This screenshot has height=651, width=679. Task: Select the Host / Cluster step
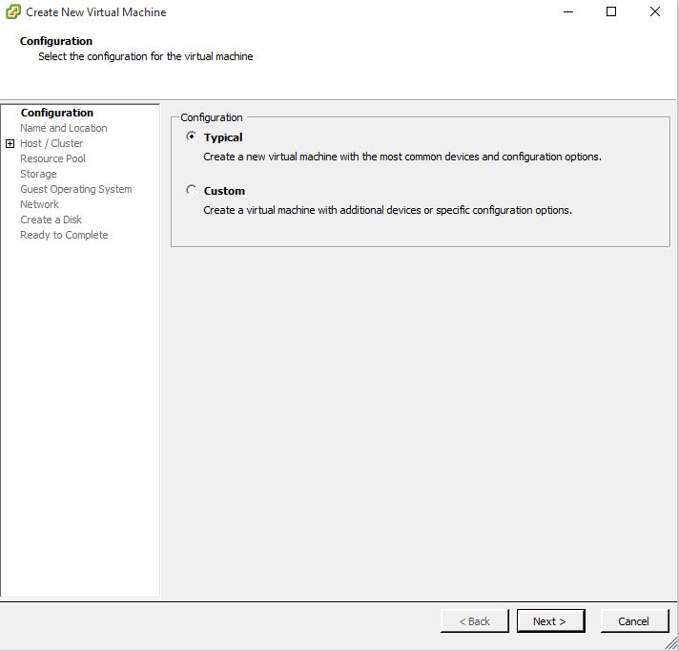pyautogui.click(x=51, y=143)
